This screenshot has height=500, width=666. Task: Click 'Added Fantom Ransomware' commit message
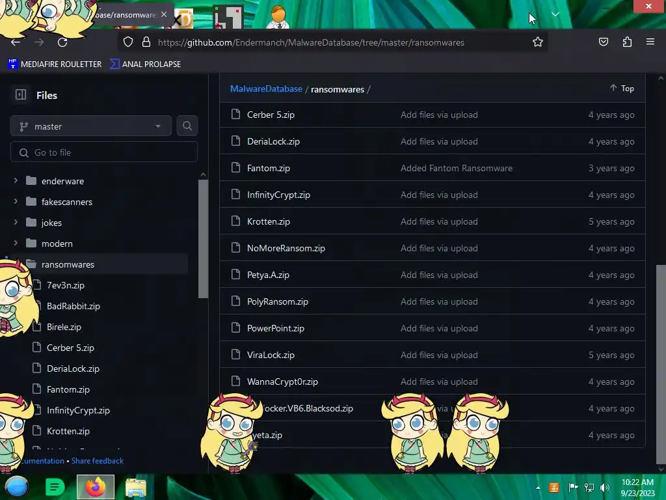tap(456, 168)
